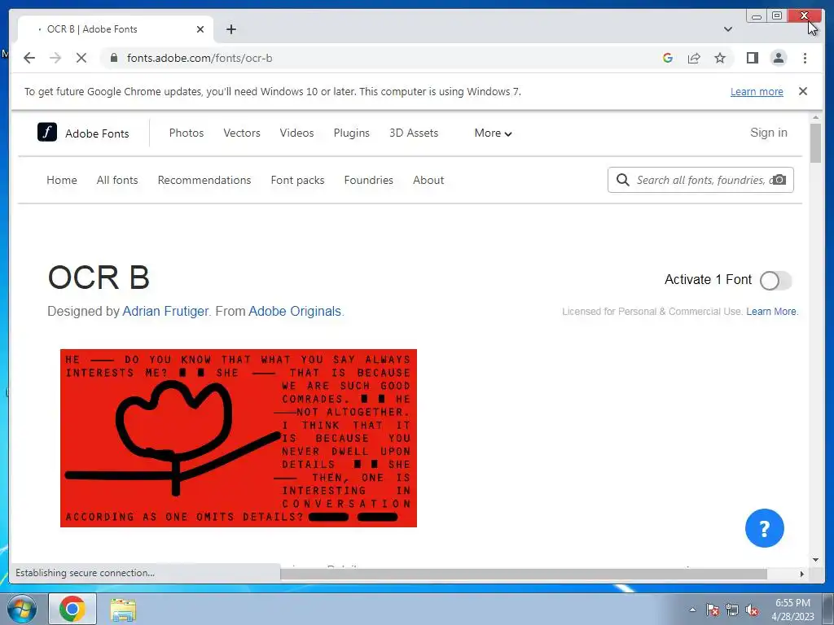
Task: Click Learn More about licensing
Action: (x=771, y=312)
